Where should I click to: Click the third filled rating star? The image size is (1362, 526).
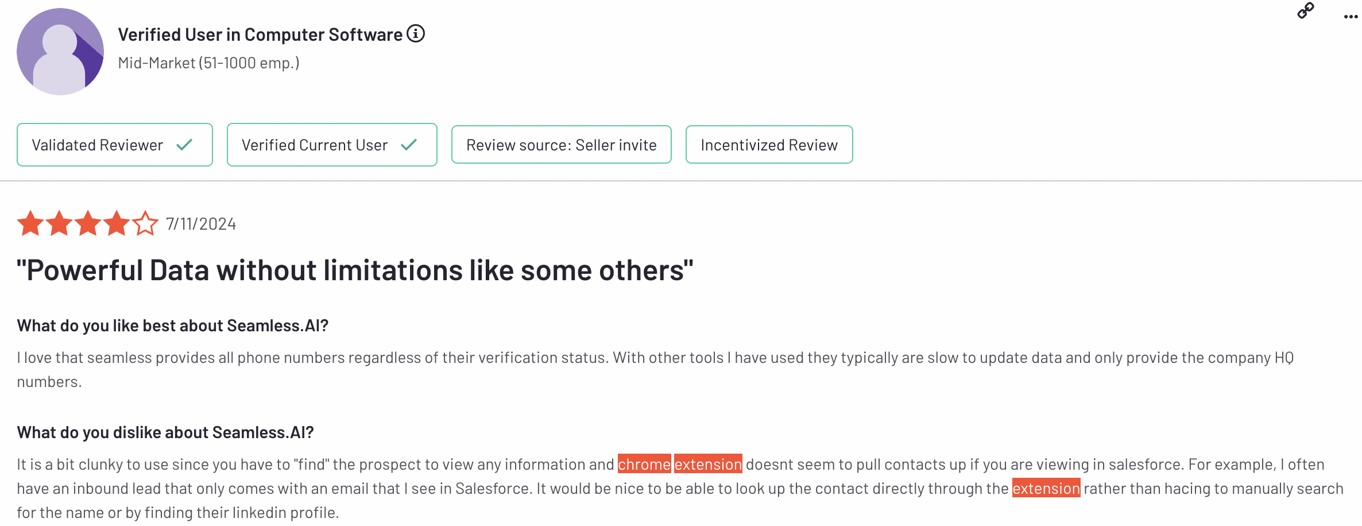point(88,223)
